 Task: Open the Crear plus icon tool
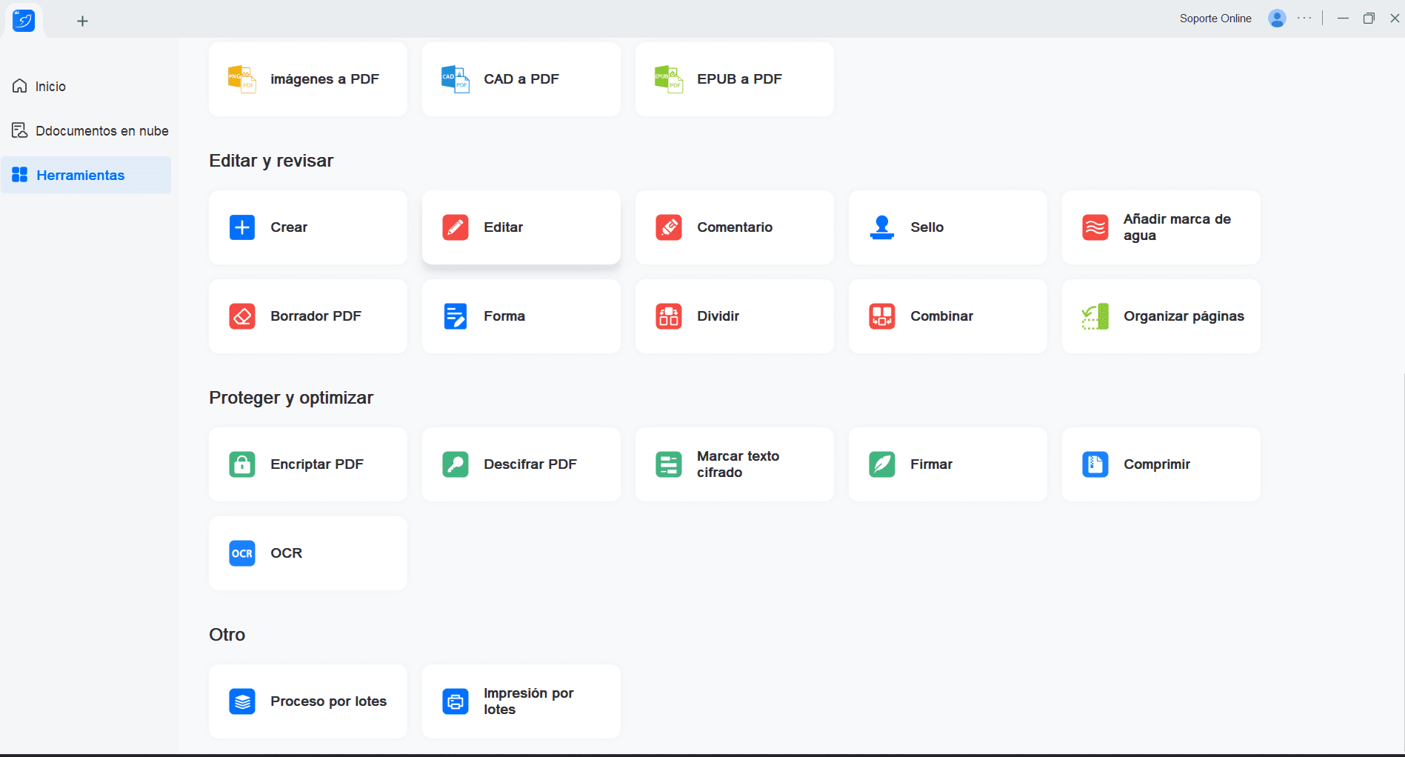[242, 227]
